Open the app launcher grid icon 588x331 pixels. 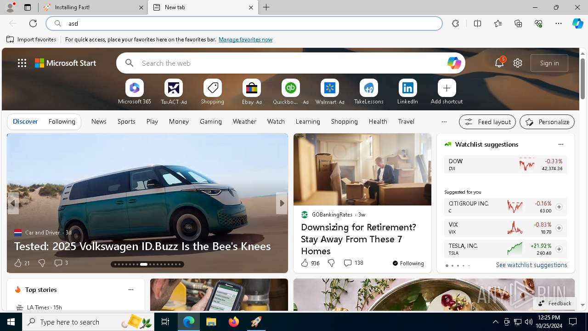(22, 63)
